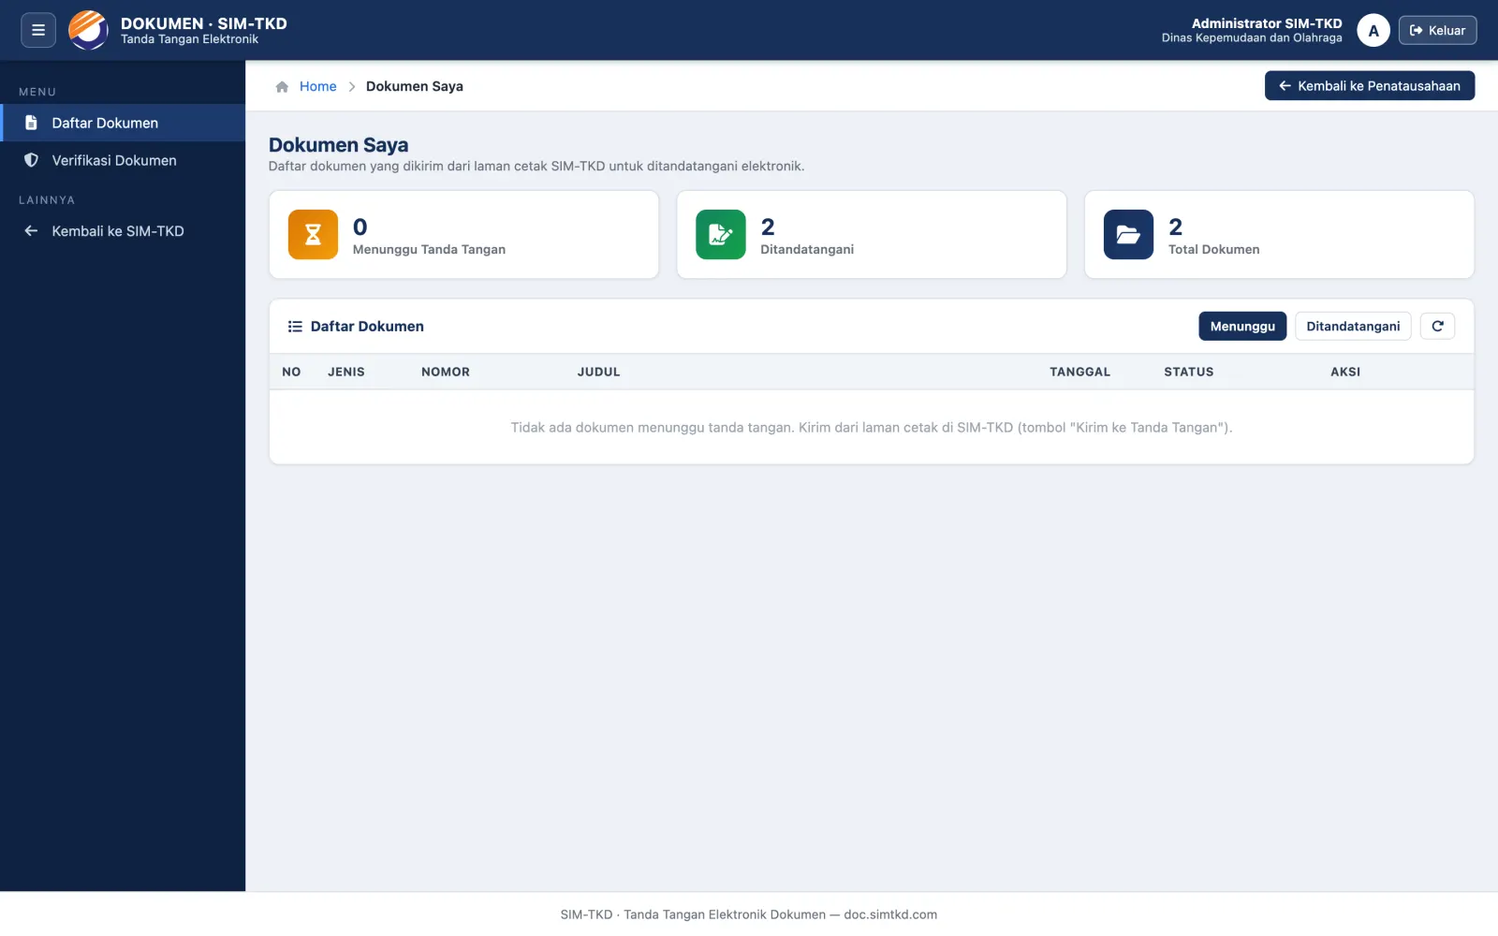The height and width of the screenshot is (936, 1498).
Task: Click the Menunggu Tanda Tangan card label
Action: point(429,249)
